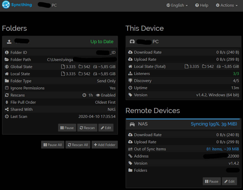Open the Help link

[202, 5]
